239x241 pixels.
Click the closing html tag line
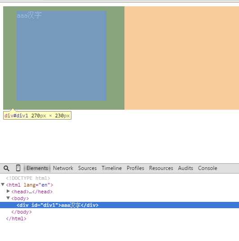(16, 219)
